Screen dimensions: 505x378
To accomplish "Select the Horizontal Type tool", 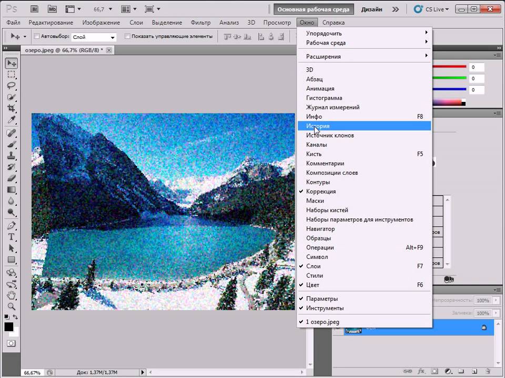I will coord(11,237).
